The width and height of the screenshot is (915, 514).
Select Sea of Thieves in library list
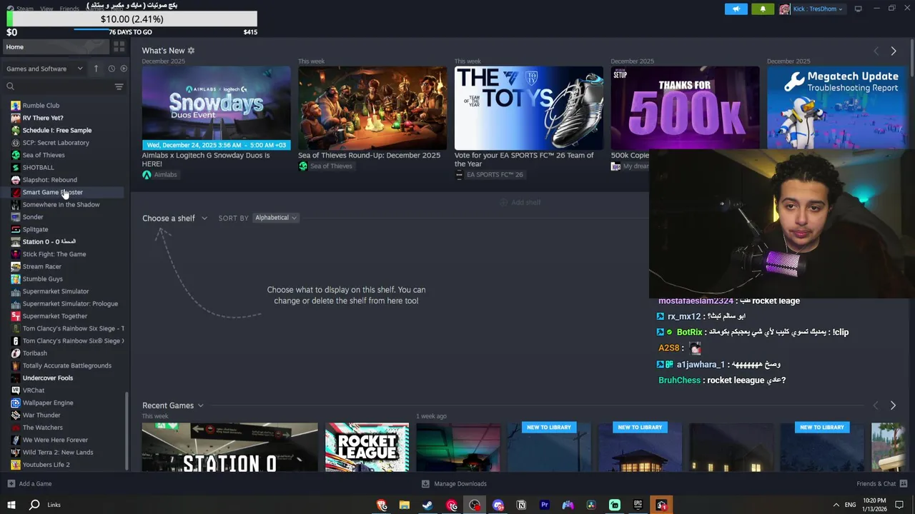[44, 155]
